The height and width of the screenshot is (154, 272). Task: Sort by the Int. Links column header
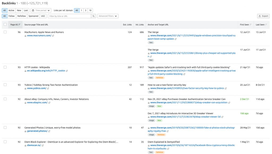(140, 25)
